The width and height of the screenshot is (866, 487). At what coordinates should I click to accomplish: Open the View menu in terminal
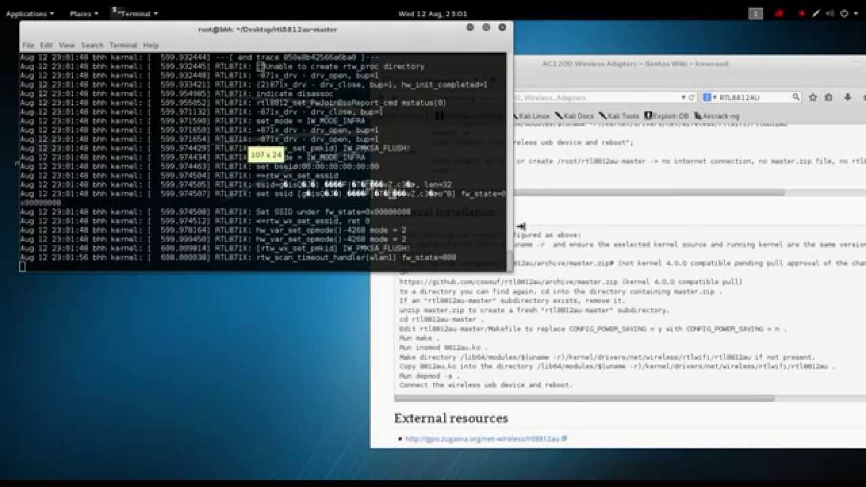pos(66,45)
